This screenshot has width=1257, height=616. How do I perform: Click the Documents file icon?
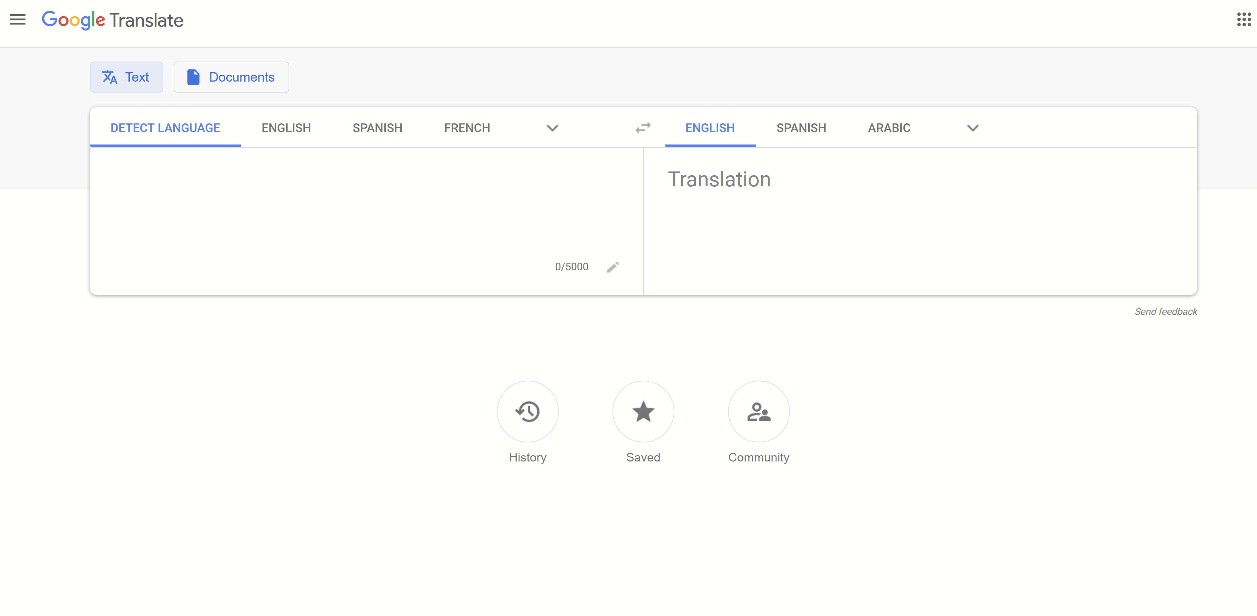point(194,76)
